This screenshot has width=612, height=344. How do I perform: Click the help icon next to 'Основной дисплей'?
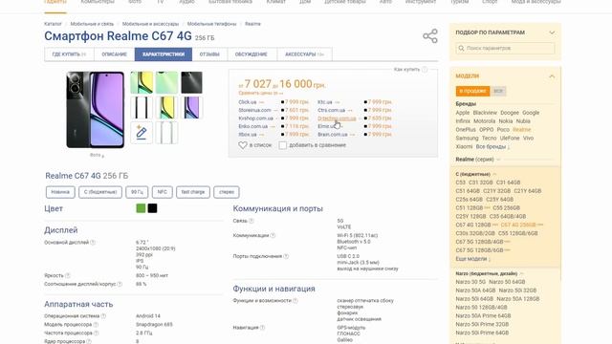pos(93,242)
